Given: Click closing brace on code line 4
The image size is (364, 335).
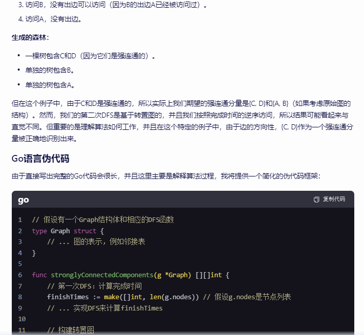Looking at the screenshot, I should click(34, 253).
